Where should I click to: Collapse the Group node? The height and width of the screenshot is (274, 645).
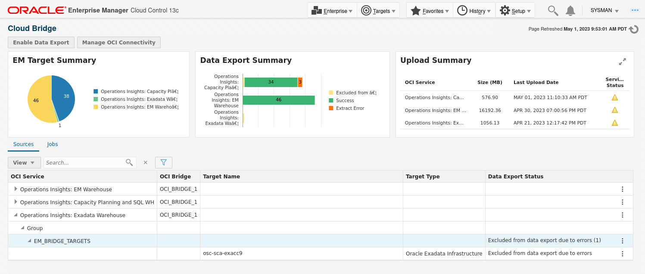pyautogui.click(x=22, y=227)
